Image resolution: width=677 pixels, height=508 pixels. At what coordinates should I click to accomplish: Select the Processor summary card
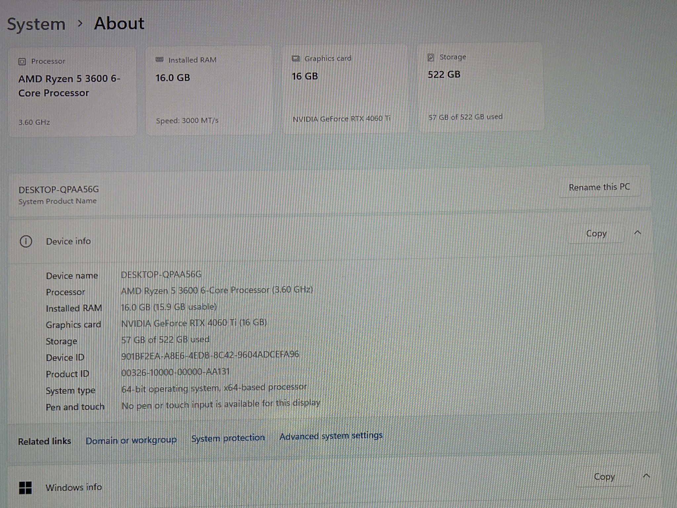pos(72,91)
